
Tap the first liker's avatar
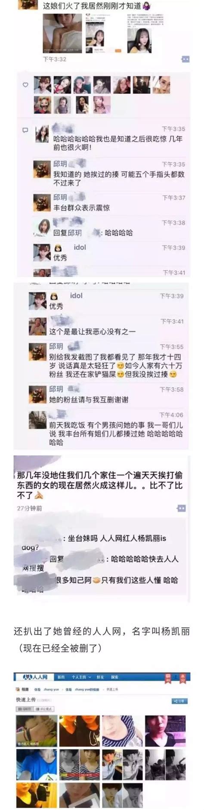tap(42, 85)
